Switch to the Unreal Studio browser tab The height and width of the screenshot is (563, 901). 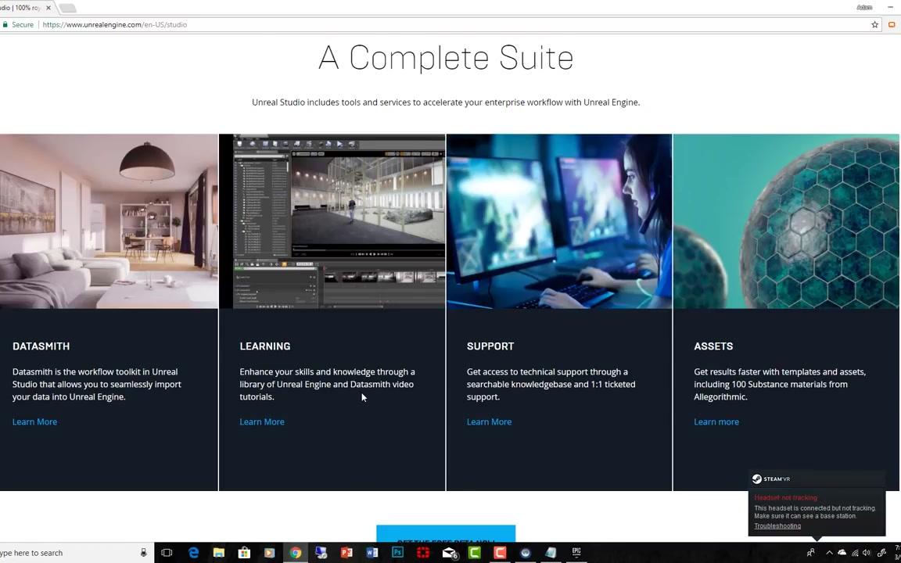tap(23, 7)
